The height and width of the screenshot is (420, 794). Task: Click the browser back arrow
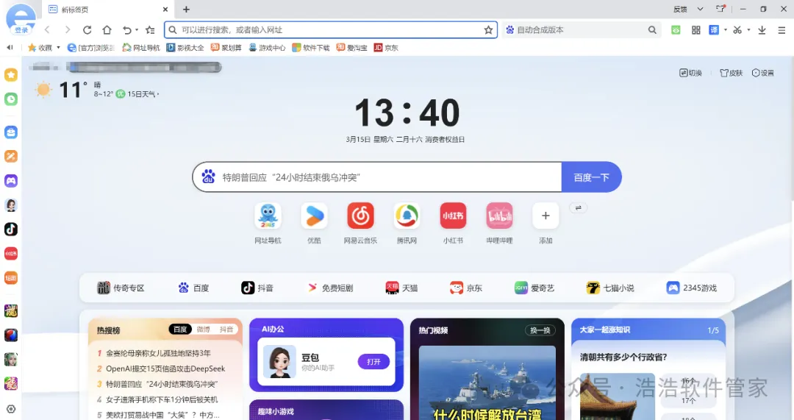(47, 30)
